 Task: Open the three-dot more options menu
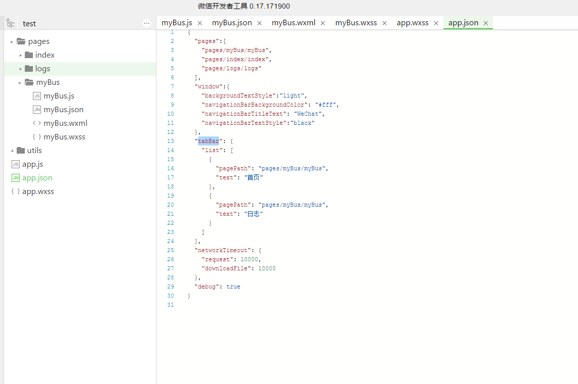pos(147,23)
